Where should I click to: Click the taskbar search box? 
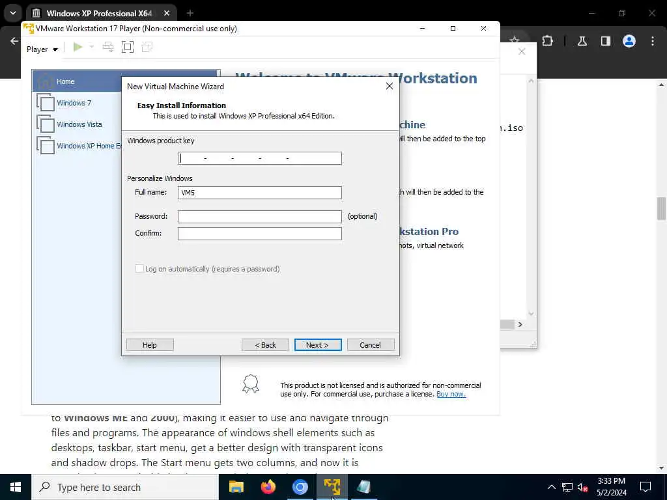point(125,487)
